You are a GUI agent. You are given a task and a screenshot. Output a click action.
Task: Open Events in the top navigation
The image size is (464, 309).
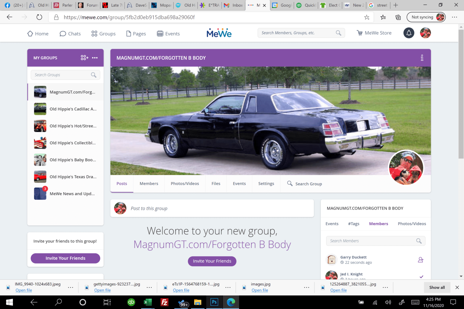click(168, 33)
